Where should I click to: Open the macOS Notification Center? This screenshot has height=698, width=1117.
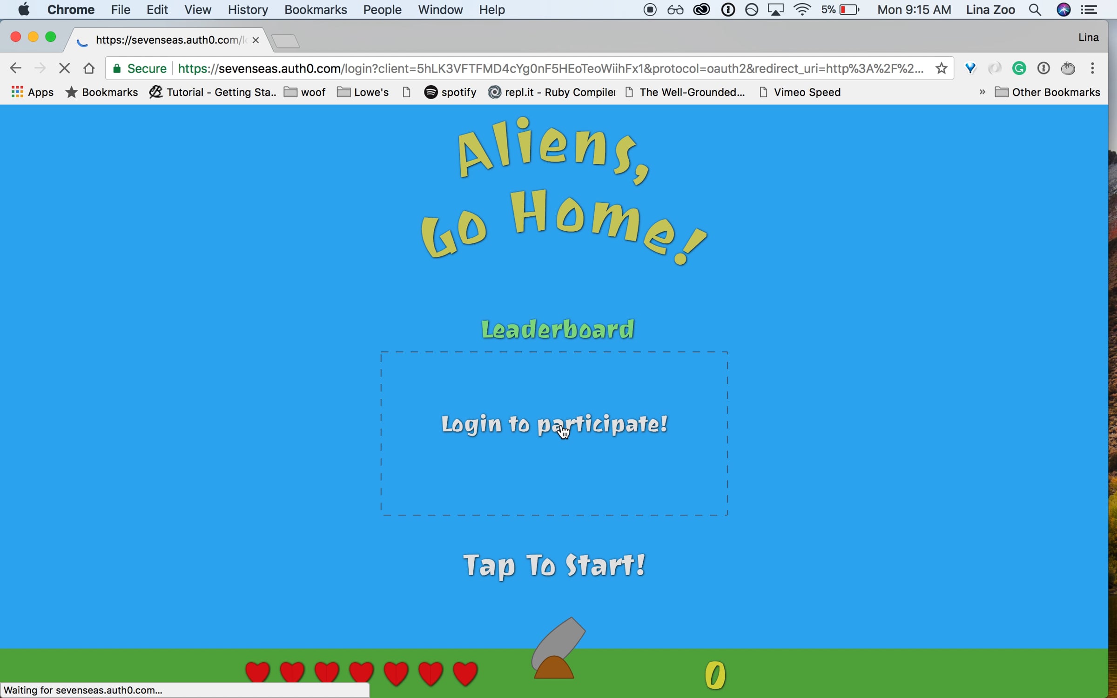1089,10
